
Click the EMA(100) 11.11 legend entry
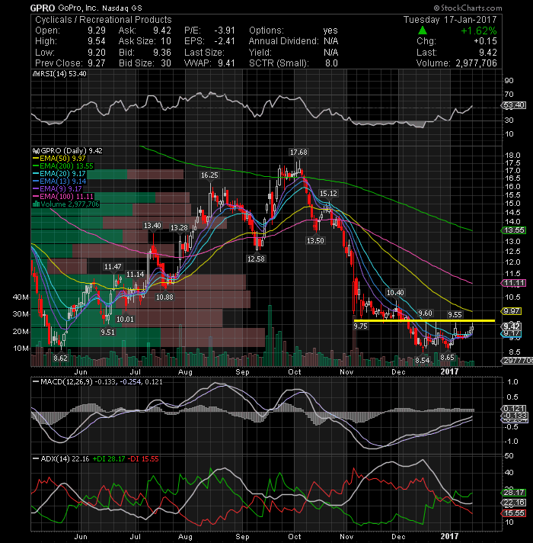click(x=63, y=196)
